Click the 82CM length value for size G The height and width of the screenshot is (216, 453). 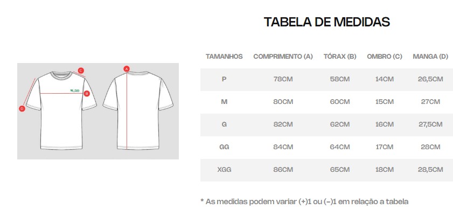pyautogui.click(x=283, y=124)
